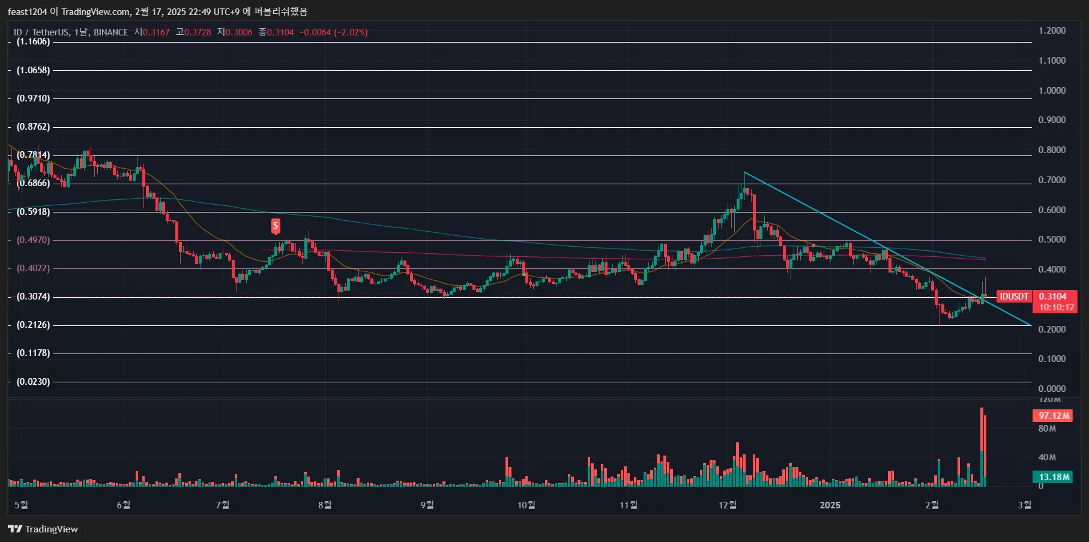Select the (0.4022) horizontal level label
1089x542 pixels.
tap(34, 268)
